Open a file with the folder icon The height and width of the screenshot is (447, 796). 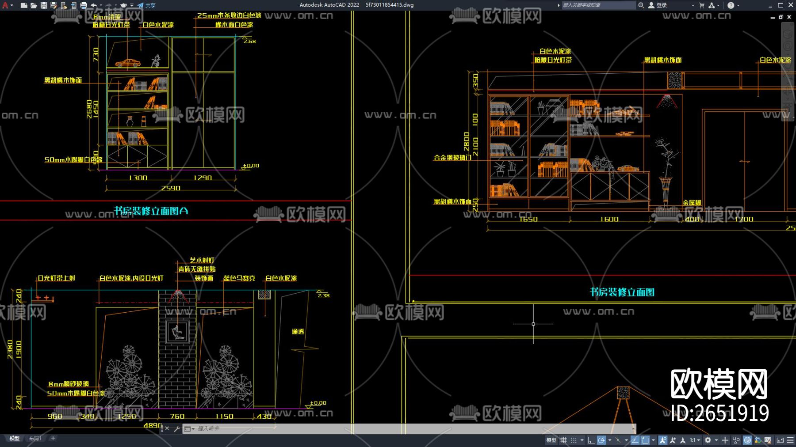(x=34, y=5)
